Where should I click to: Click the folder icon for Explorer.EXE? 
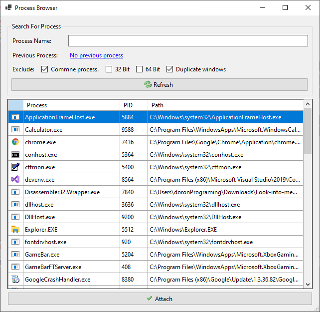pyautogui.click(x=15, y=229)
